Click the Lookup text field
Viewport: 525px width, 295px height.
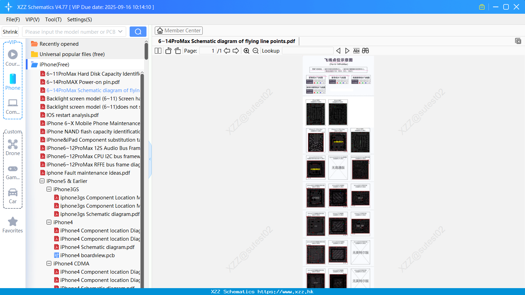308,51
